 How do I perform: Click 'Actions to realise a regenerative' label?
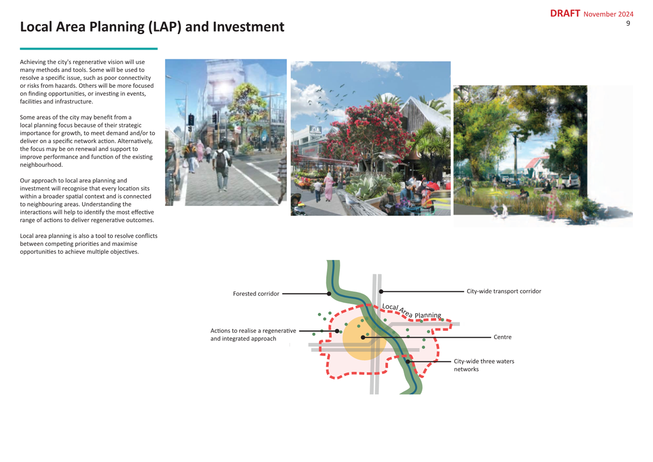tap(253, 334)
